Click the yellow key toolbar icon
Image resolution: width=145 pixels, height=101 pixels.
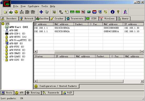coord(105,12)
